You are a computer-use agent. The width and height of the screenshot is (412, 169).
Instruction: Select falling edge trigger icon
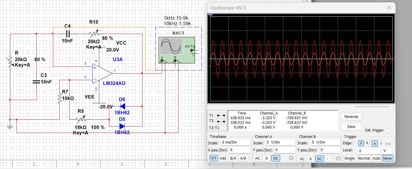point(367,143)
